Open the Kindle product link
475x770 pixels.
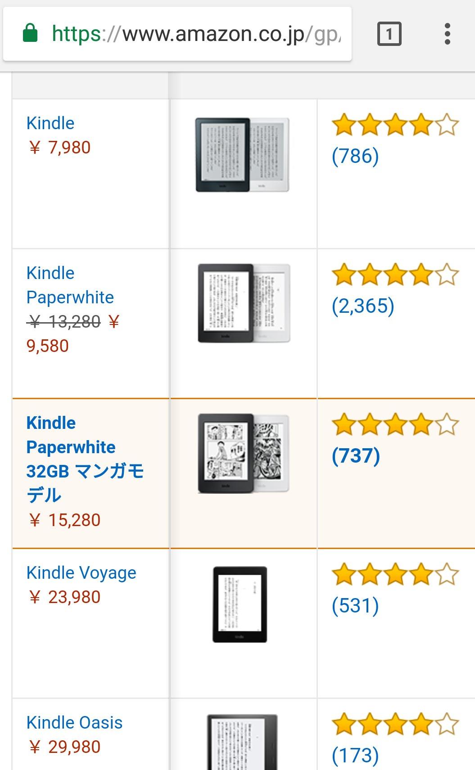(50, 122)
